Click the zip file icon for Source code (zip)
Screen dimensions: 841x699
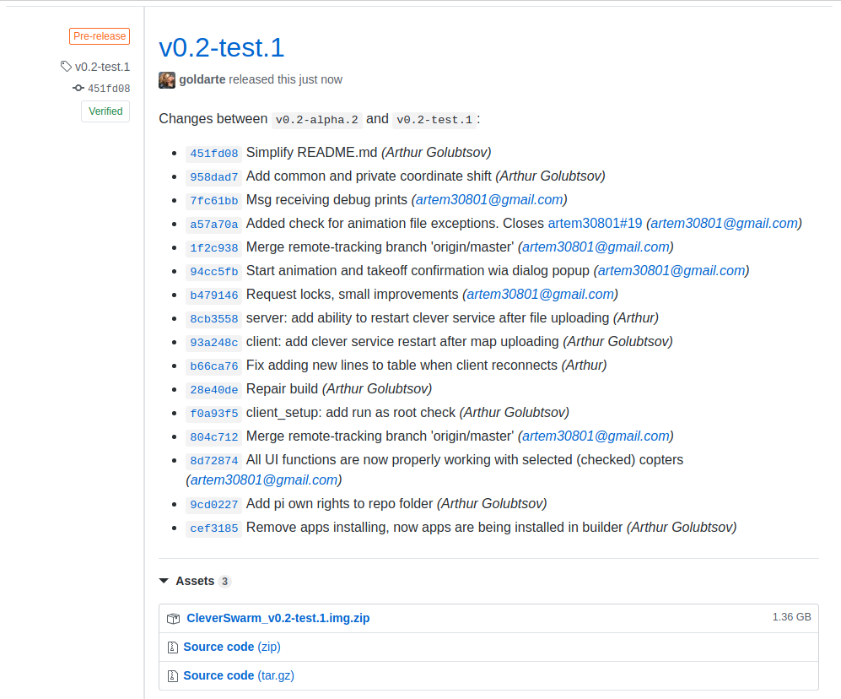pos(173,648)
